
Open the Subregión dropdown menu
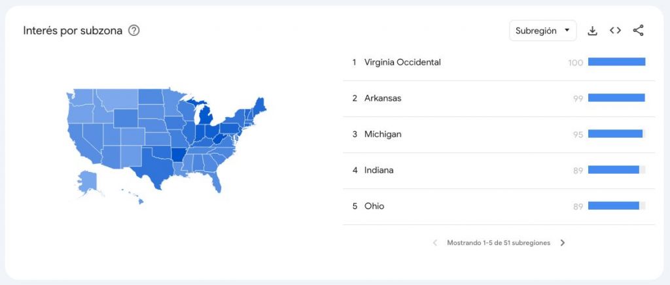(x=542, y=31)
